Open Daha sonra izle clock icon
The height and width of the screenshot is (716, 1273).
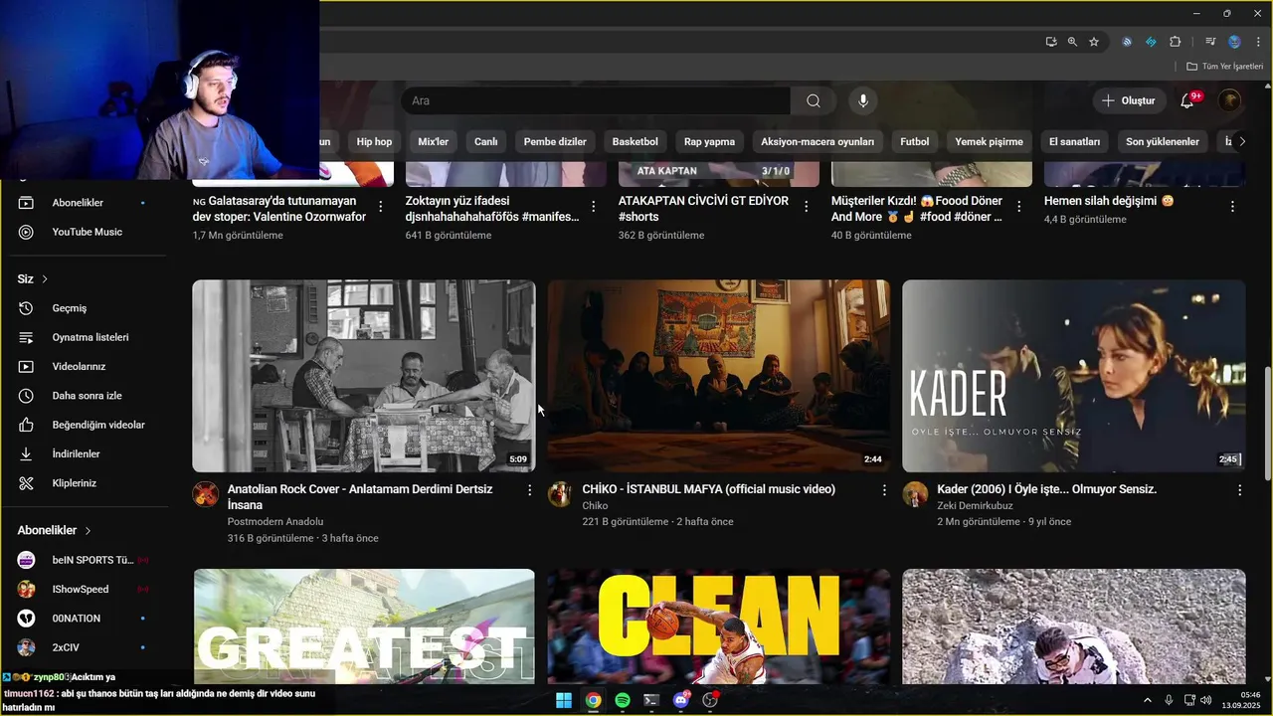(27, 396)
